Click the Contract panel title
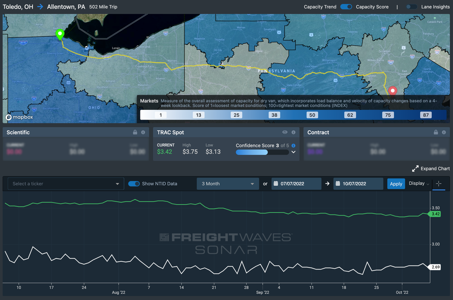 pyautogui.click(x=318, y=132)
